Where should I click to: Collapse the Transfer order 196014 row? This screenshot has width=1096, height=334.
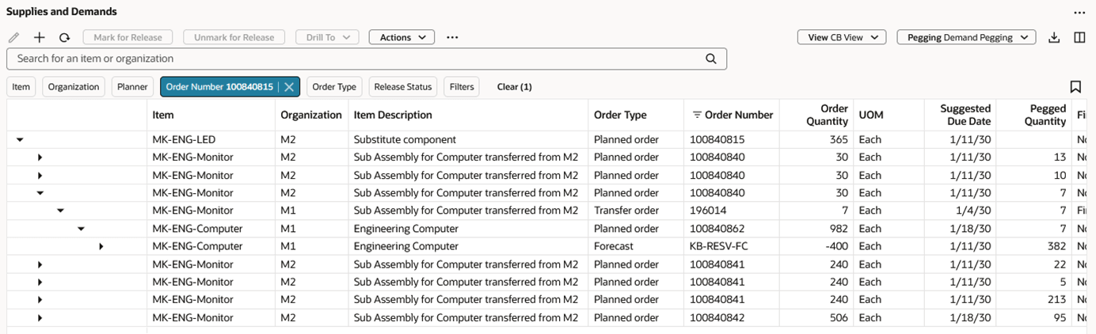point(60,211)
